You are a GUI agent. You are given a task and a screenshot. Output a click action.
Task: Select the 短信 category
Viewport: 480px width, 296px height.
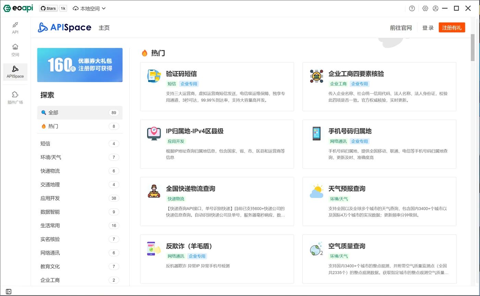pyautogui.click(x=80, y=143)
